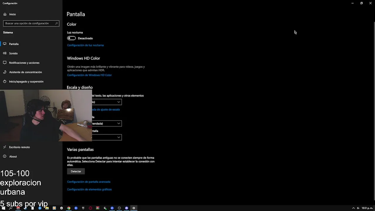375x211 pixels.
Task: Expand the resolution dropdown showing '(recomendada)'
Action: (x=107, y=123)
